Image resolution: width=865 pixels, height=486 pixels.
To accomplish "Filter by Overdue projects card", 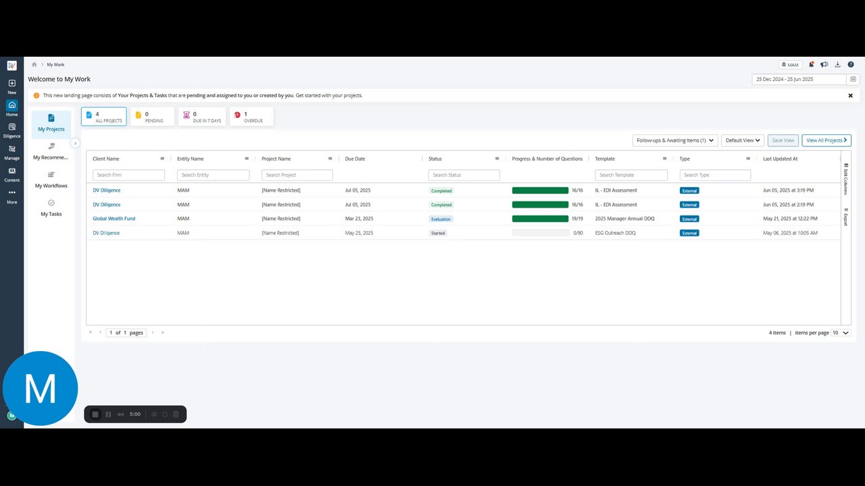I will pyautogui.click(x=251, y=117).
